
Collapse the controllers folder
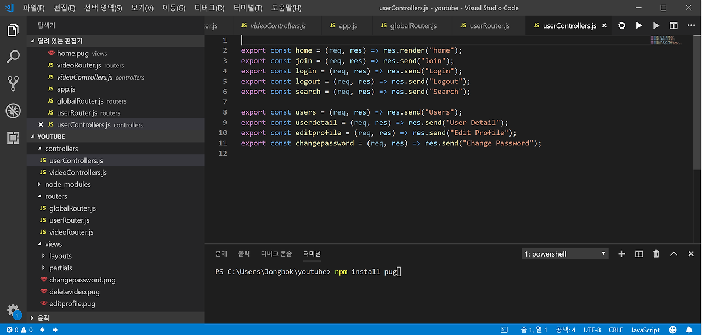[116, 149]
